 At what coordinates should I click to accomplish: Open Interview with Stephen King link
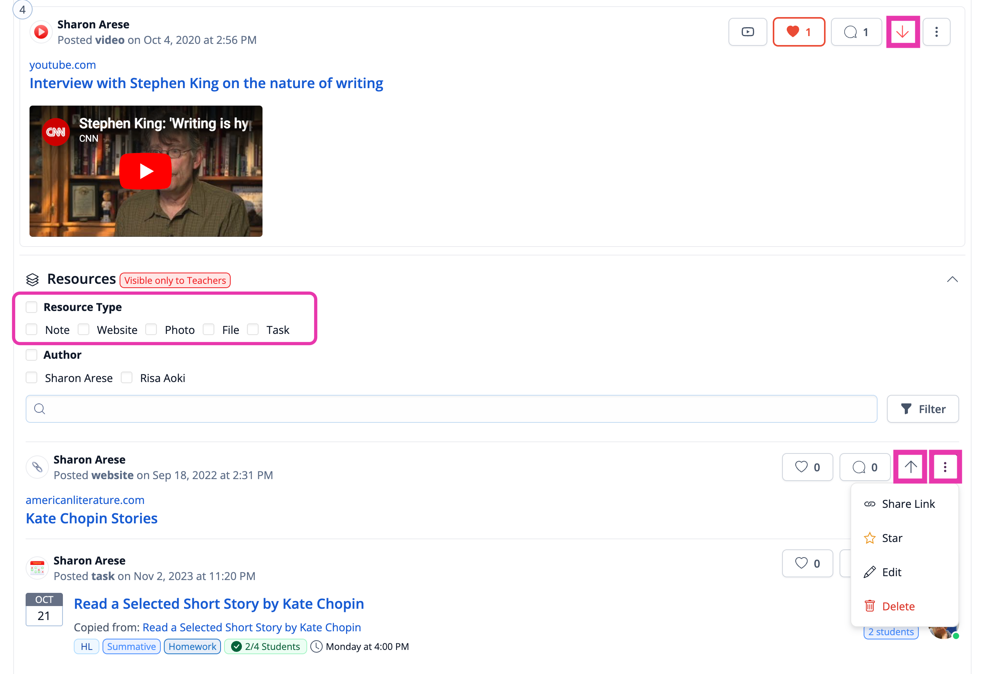click(206, 83)
